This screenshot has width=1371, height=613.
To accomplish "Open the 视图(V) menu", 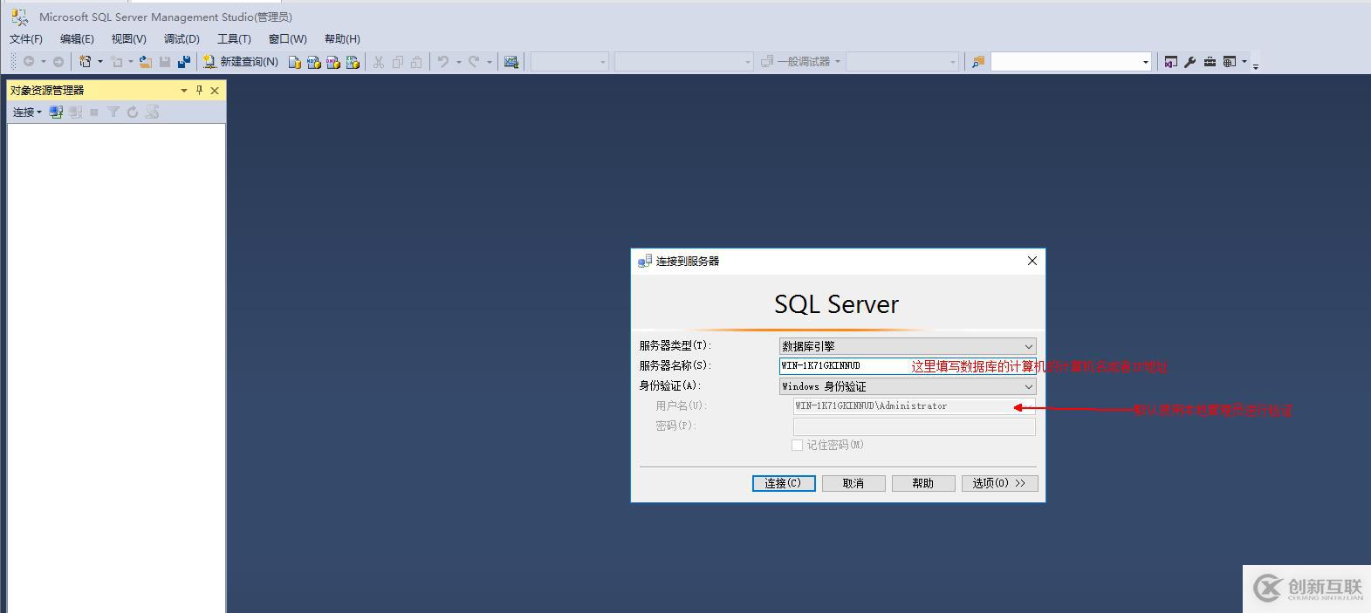I will (x=128, y=38).
